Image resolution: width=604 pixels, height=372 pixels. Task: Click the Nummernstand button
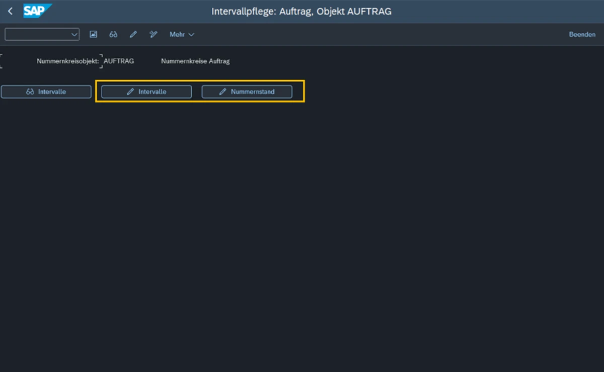coord(247,91)
